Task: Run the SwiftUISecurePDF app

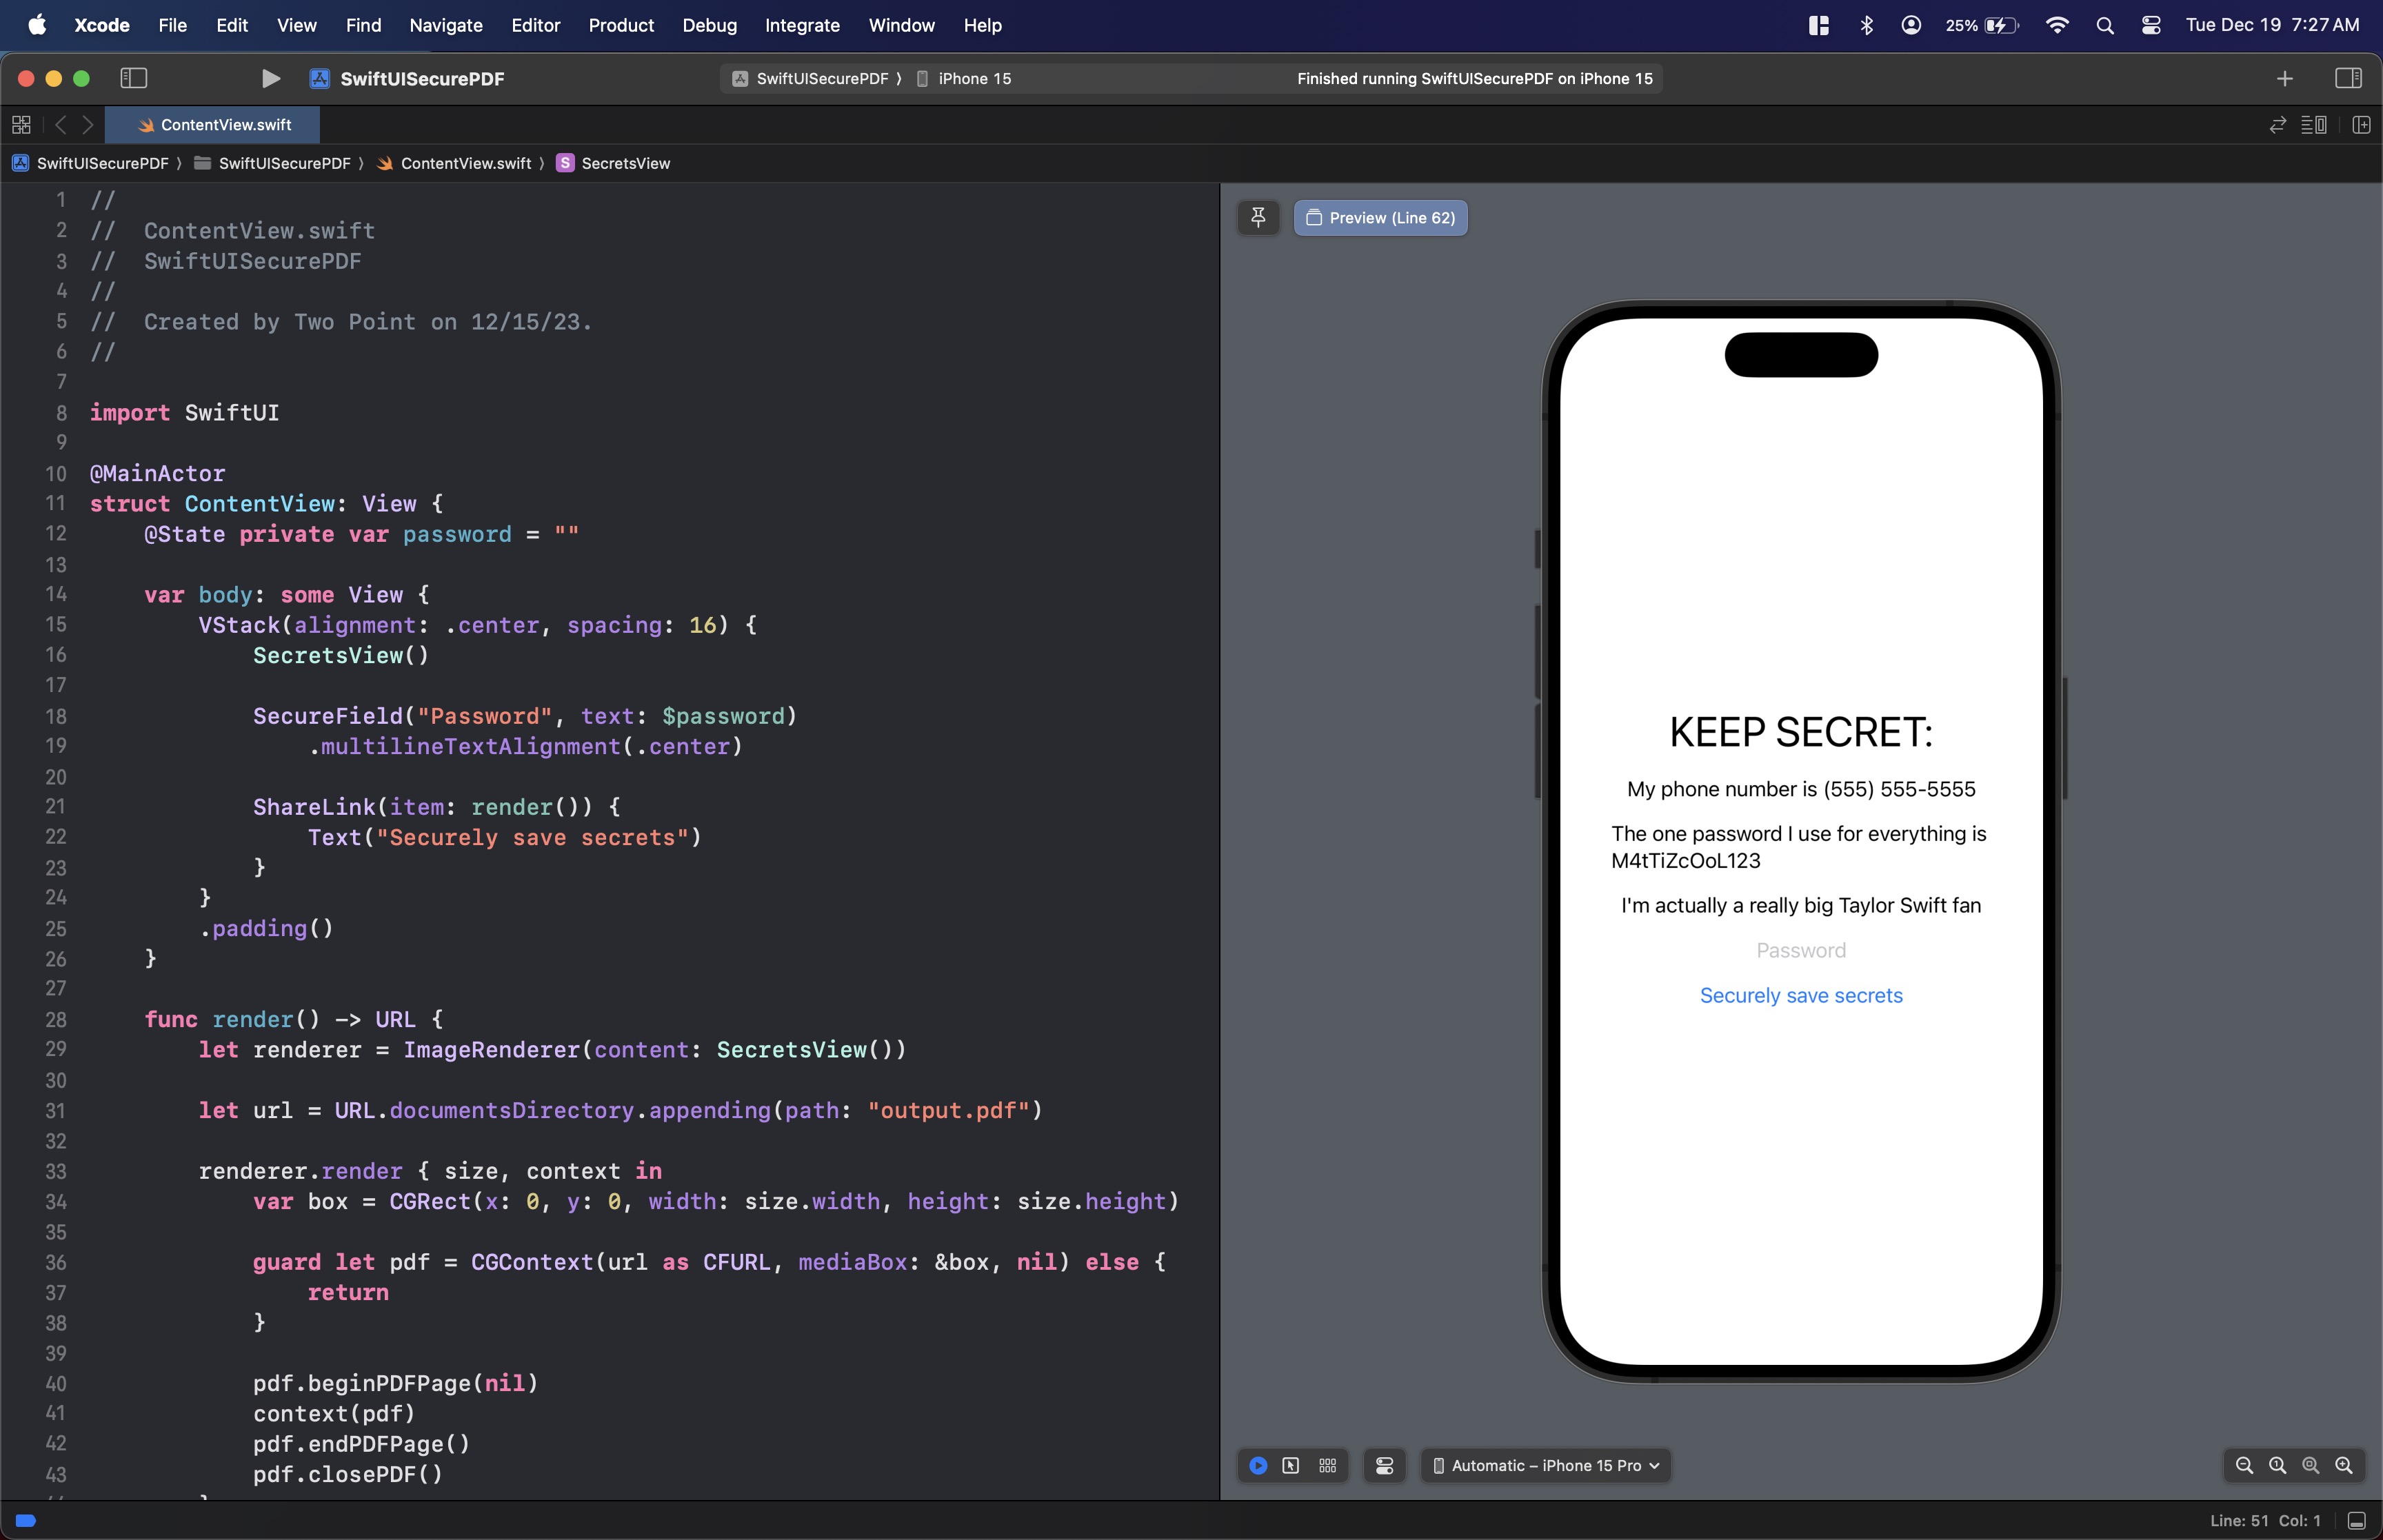Action: (270, 78)
